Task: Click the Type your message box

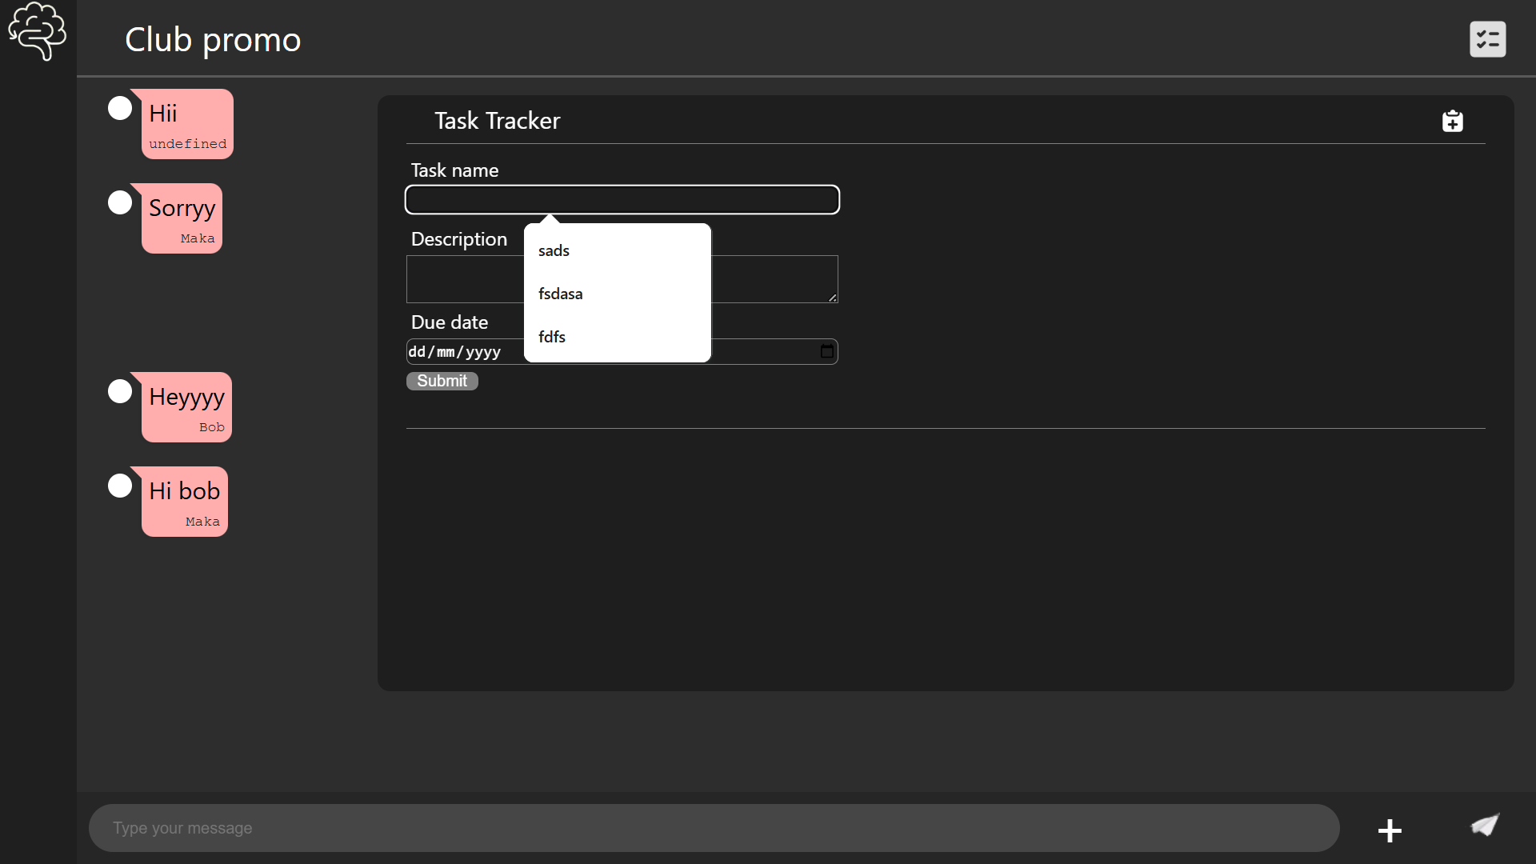Action: pyautogui.click(x=712, y=828)
